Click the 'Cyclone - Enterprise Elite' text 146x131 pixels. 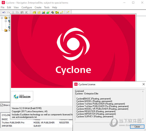point(87,94)
